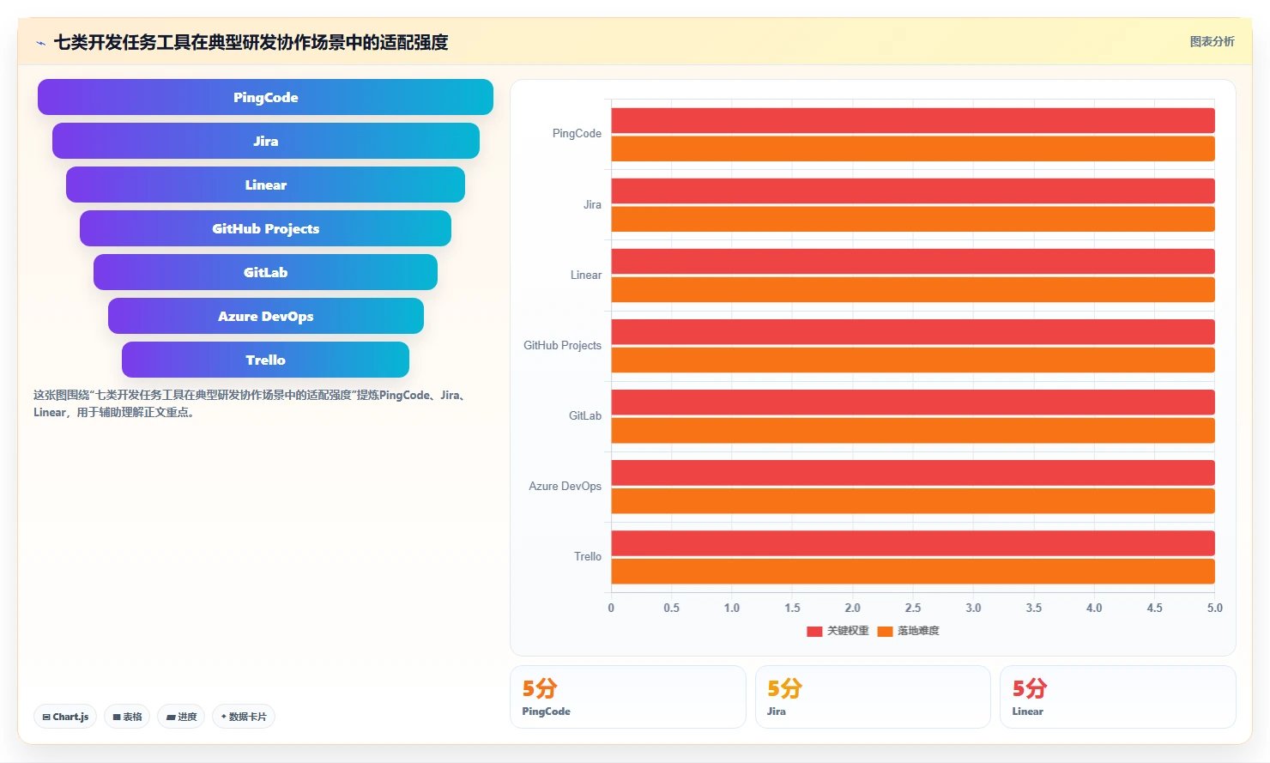
Task: Click the Trello y-axis label
Action: [x=588, y=556]
